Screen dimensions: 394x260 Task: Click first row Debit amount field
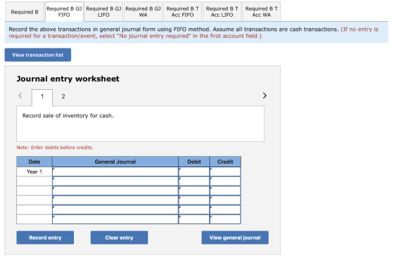click(194, 171)
